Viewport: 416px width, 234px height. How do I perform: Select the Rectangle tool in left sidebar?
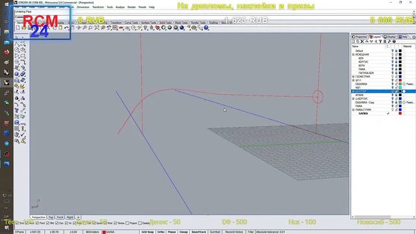coord(23,56)
